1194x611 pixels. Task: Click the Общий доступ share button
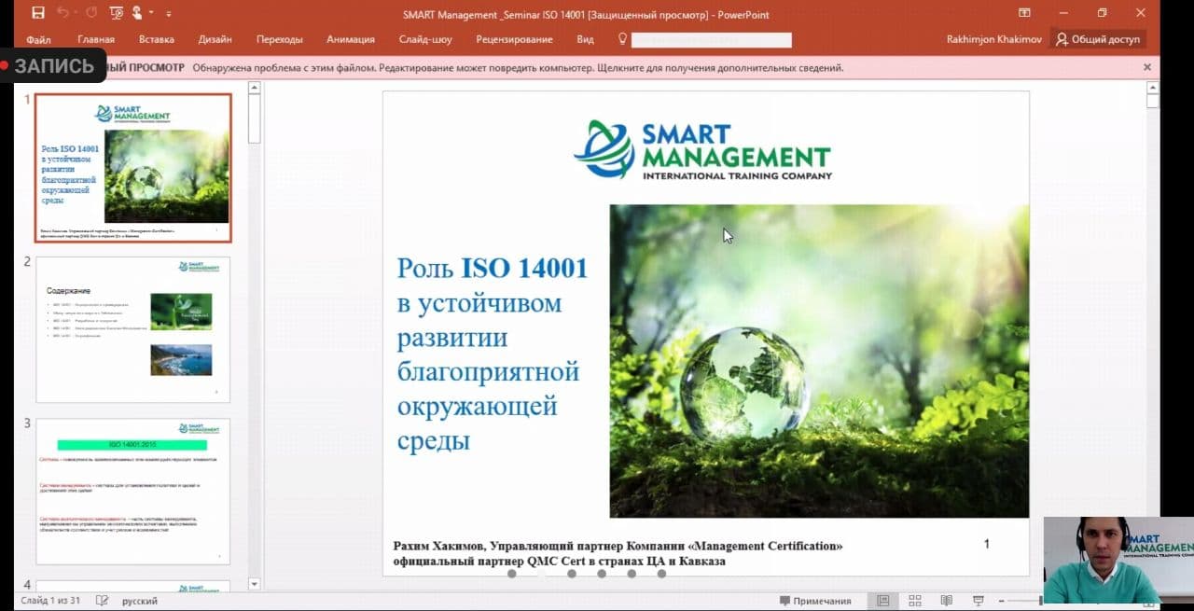coord(1098,39)
